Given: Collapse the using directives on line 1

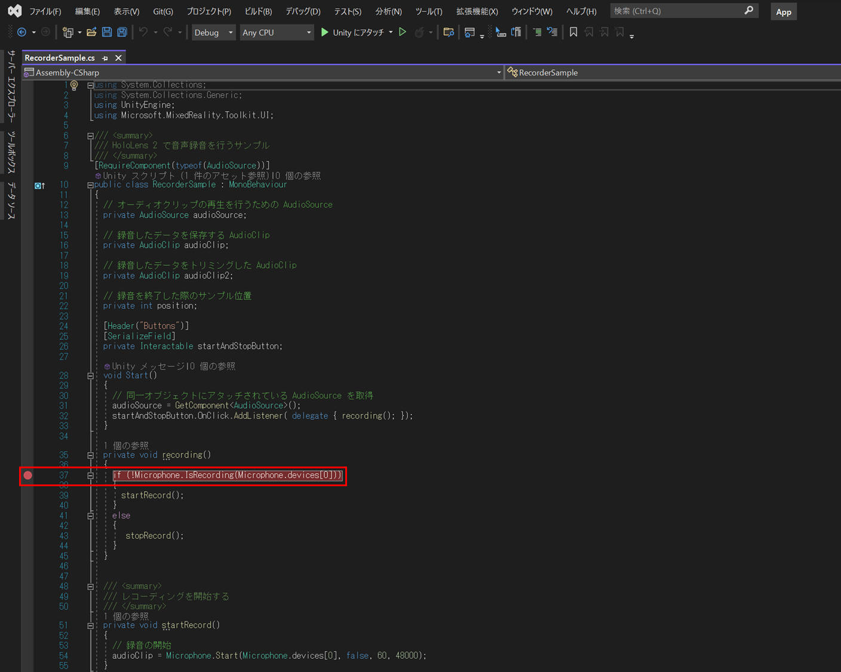Looking at the screenshot, I should click(x=90, y=85).
